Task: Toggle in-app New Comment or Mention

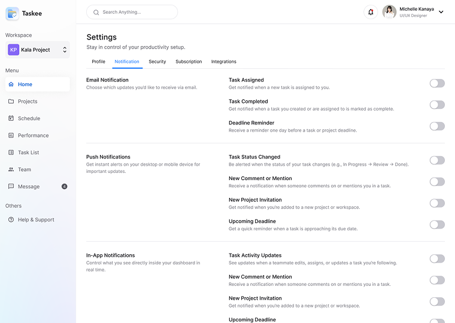Action: coord(437,280)
